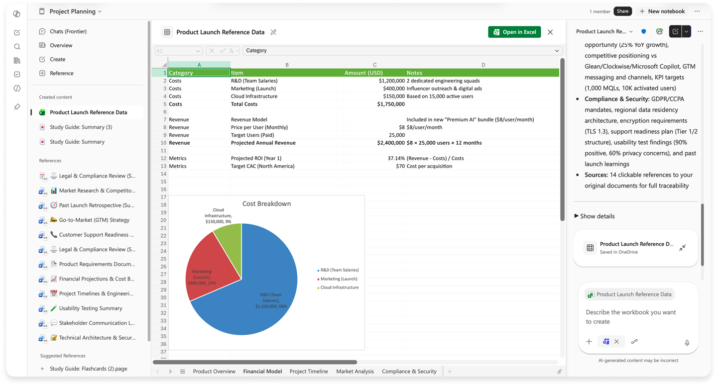
Task: Select column B header
Action: (287, 65)
